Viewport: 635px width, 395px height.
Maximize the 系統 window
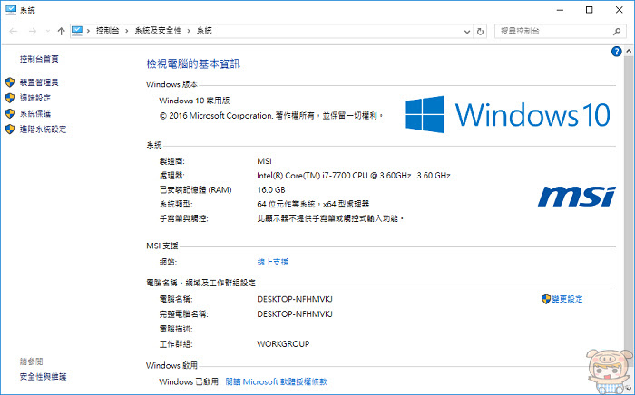pos(590,10)
